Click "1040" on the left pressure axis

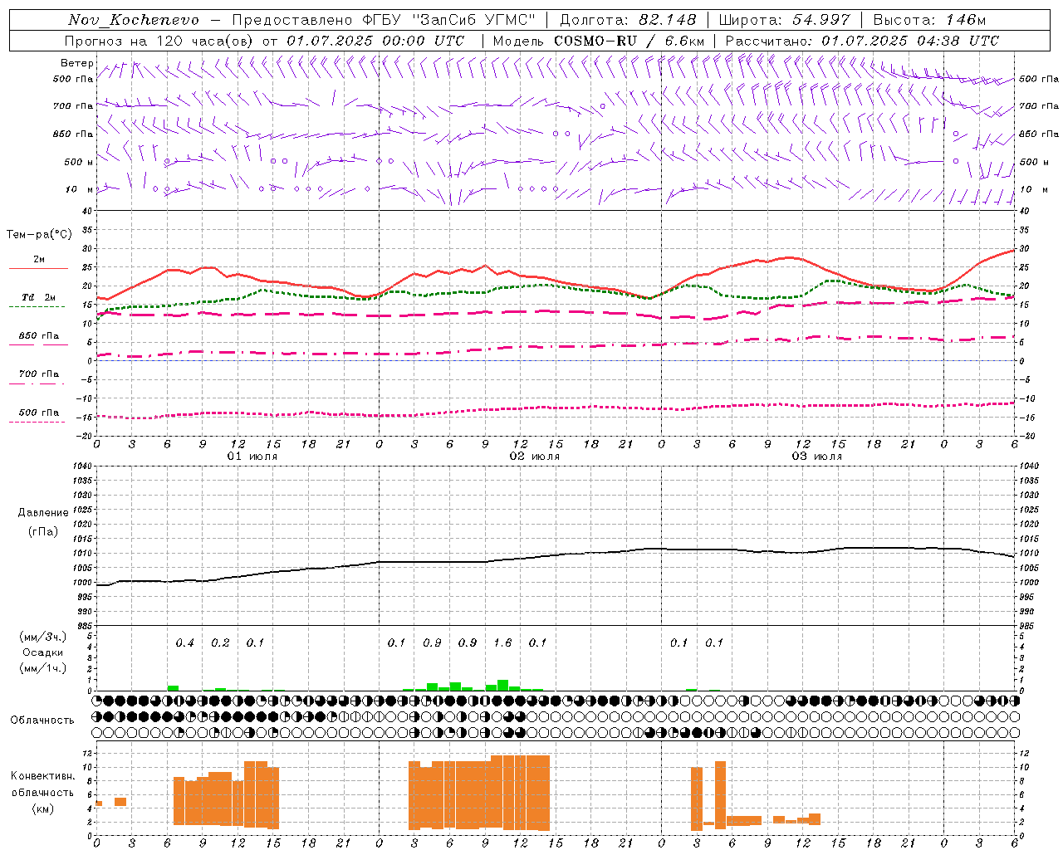[x=81, y=467]
